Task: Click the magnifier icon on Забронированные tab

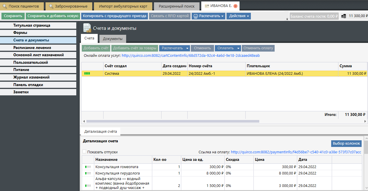Action: click(x=51, y=6)
